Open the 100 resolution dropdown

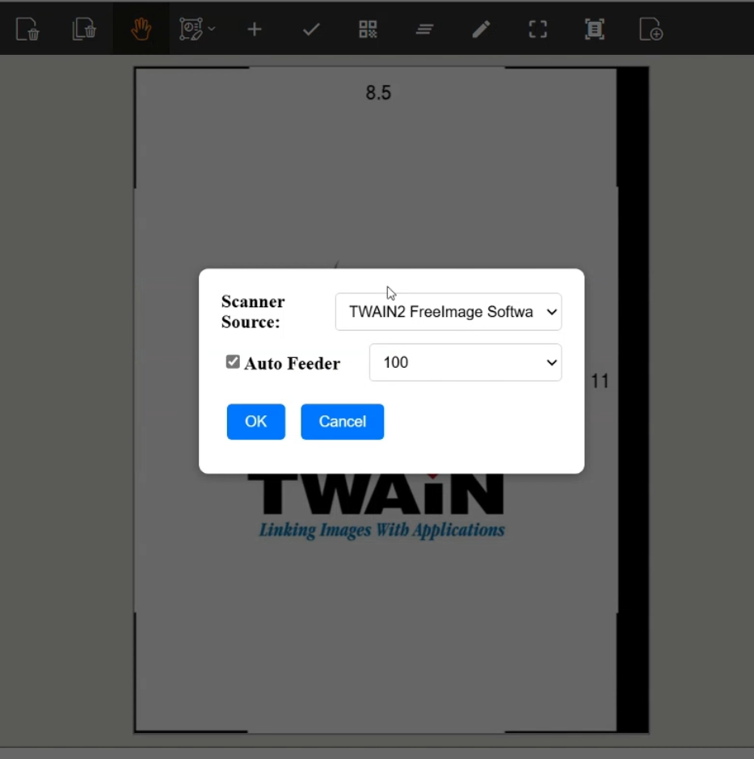pyautogui.click(x=465, y=362)
